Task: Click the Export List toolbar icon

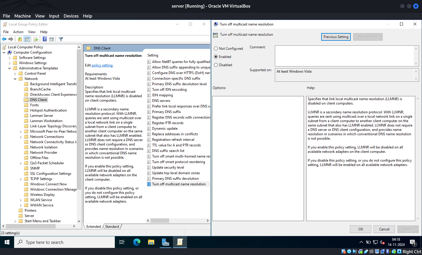Action: [36, 39]
